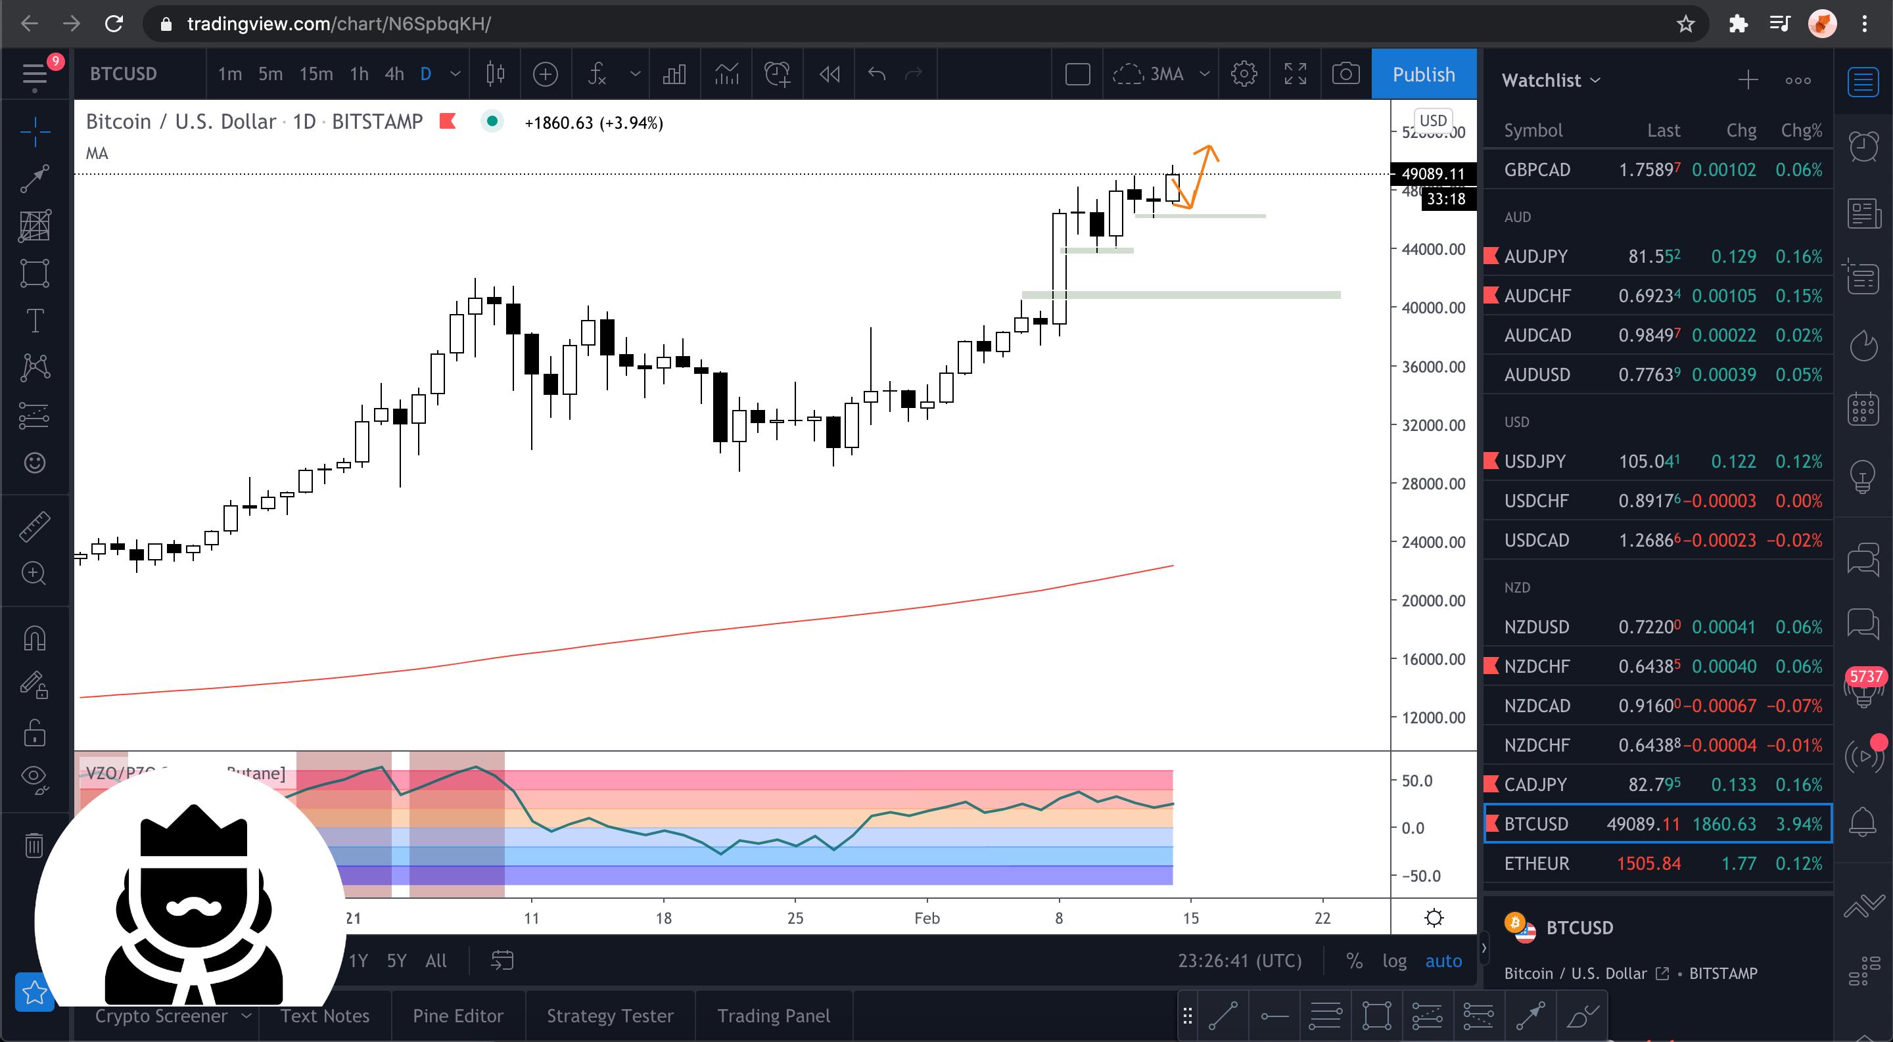Toggle log scale option
The width and height of the screenshot is (1893, 1042).
pos(1394,961)
